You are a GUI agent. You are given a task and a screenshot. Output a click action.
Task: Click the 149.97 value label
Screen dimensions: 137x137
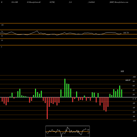click(x=128, y=80)
